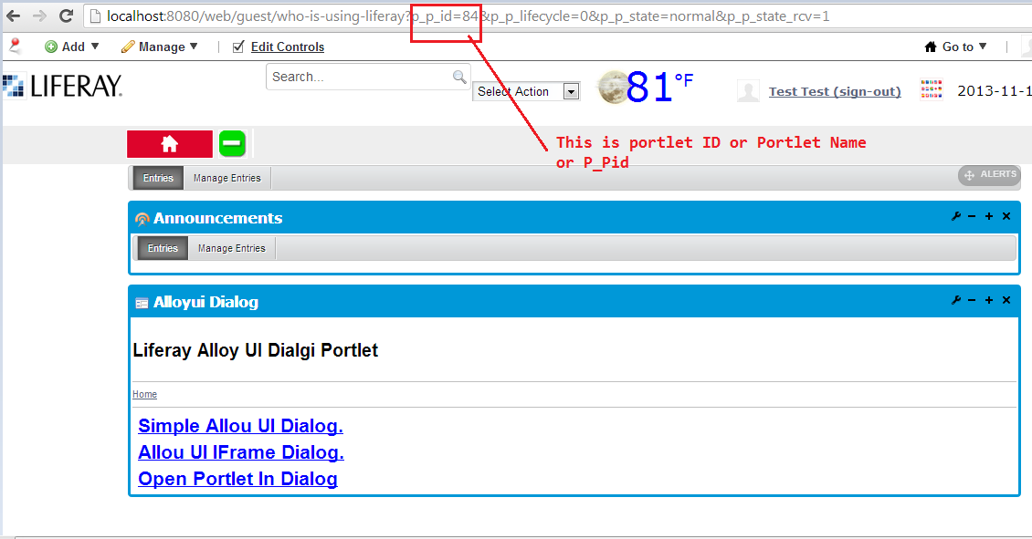
Task: Open the Add dropdown menu
Action: [71, 47]
